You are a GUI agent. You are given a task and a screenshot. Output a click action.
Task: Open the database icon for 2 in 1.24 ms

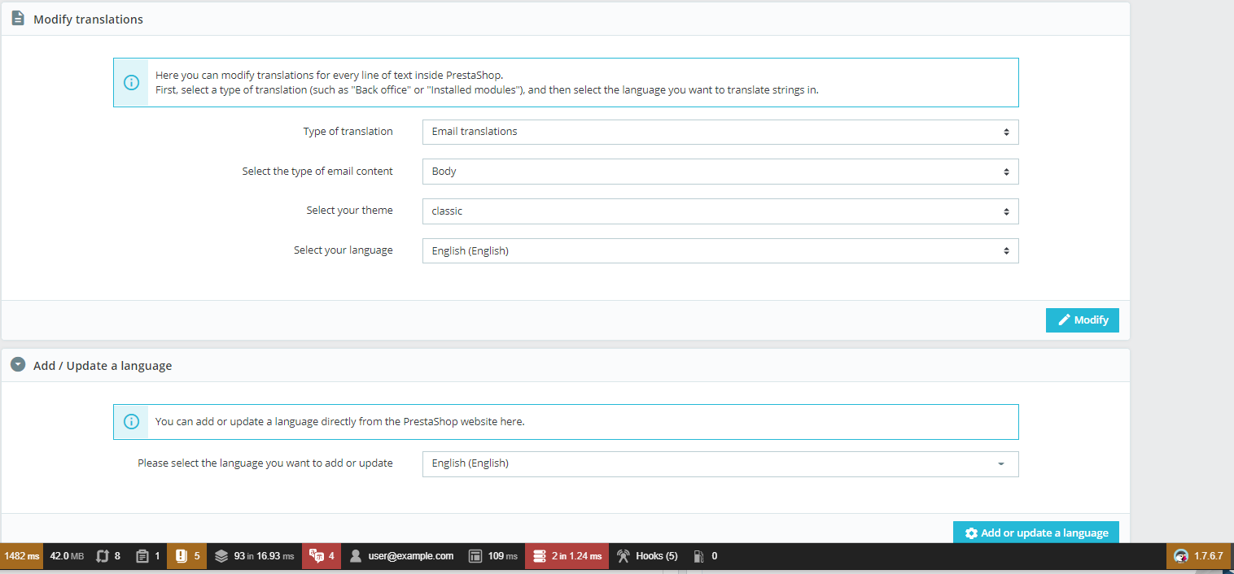[539, 556]
